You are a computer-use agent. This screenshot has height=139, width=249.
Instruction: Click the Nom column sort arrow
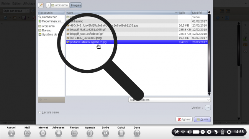coord(176,13)
